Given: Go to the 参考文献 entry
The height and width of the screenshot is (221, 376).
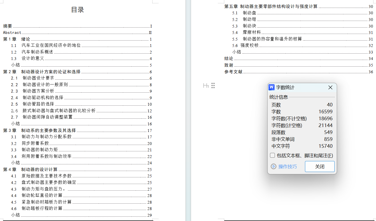Looking at the screenshot, I should (299, 72).
